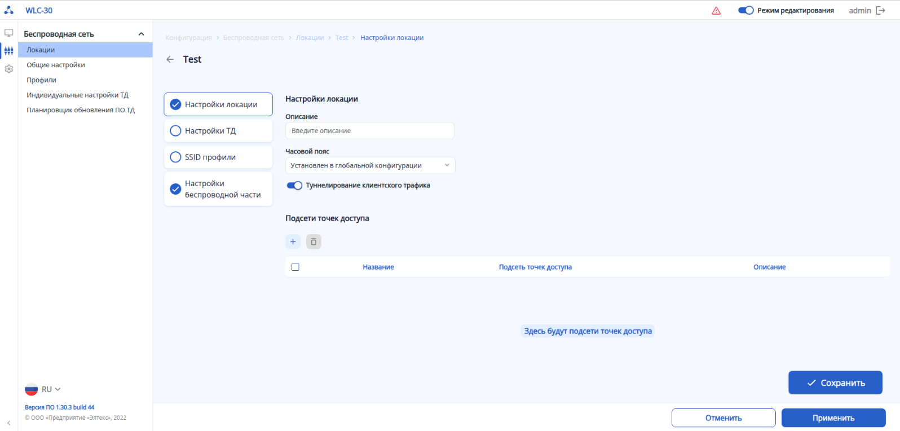900x431 pixels.
Task: Open the settings gear icon in sidebar
Action: (9, 69)
